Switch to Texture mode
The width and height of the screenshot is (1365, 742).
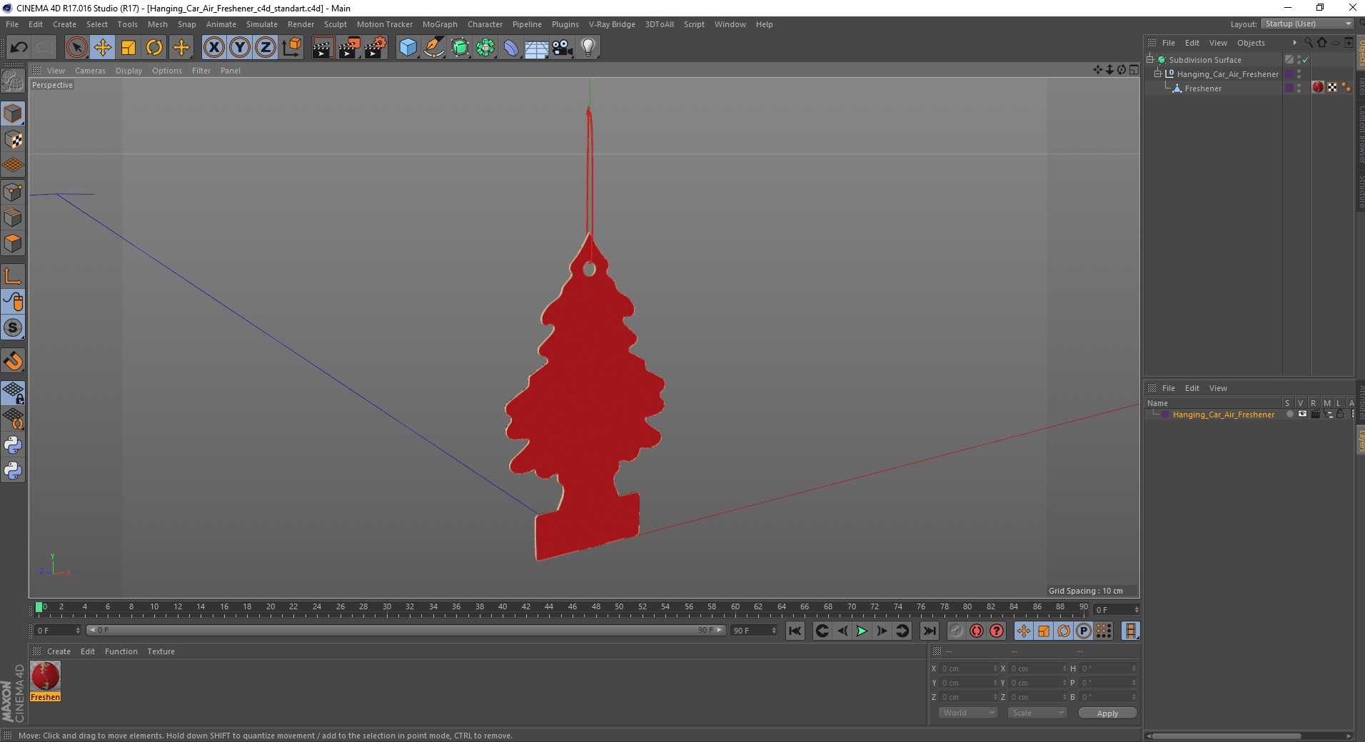pyautogui.click(x=13, y=140)
